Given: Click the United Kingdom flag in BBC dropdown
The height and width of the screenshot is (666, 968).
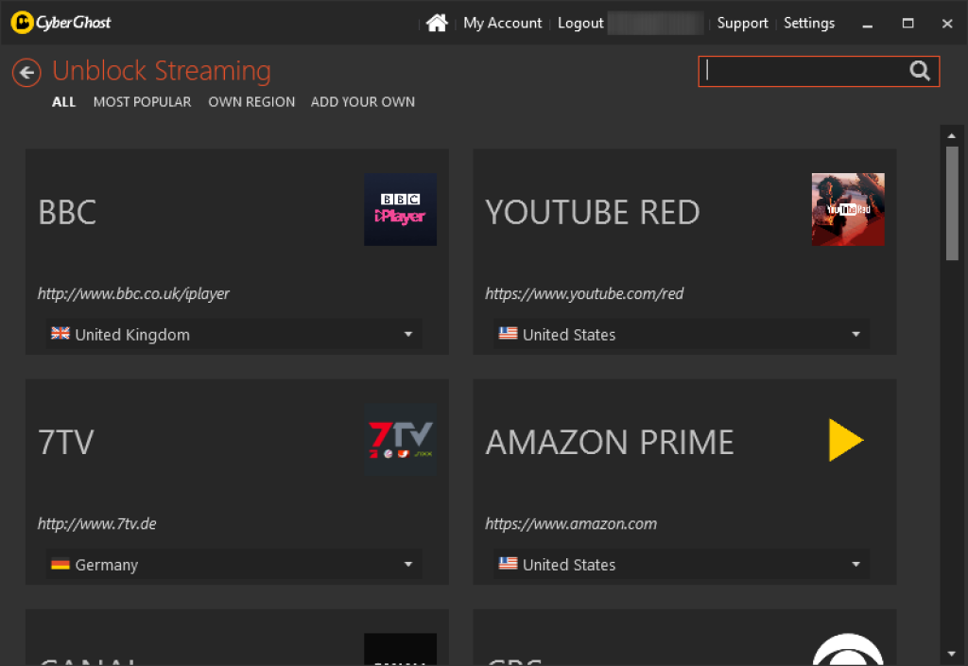Looking at the screenshot, I should click(x=60, y=334).
